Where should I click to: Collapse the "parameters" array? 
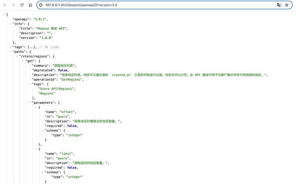click(x=29, y=103)
